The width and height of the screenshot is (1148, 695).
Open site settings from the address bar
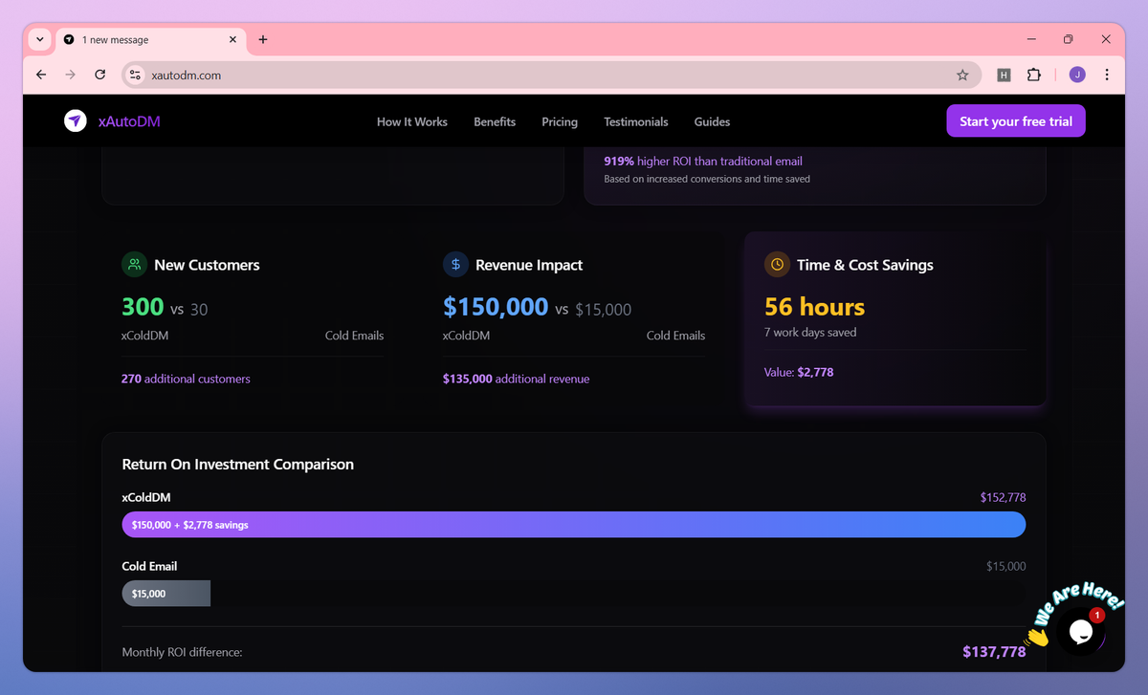(134, 75)
